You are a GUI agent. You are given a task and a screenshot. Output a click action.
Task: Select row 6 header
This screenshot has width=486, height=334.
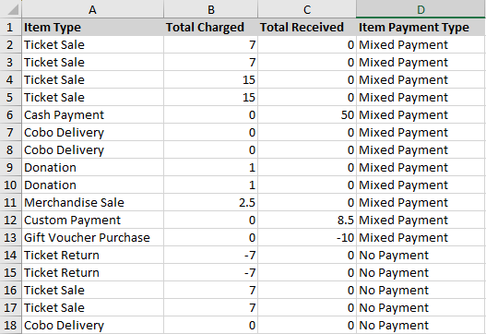10,115
